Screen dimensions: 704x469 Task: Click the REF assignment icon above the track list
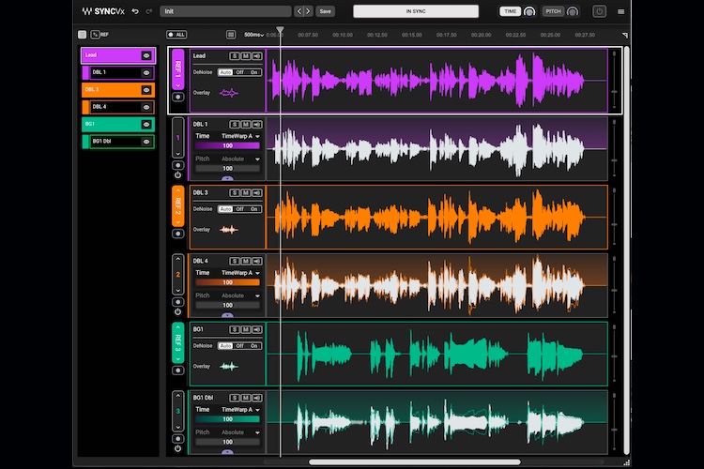pyautogui.click(x=95, y=34)
